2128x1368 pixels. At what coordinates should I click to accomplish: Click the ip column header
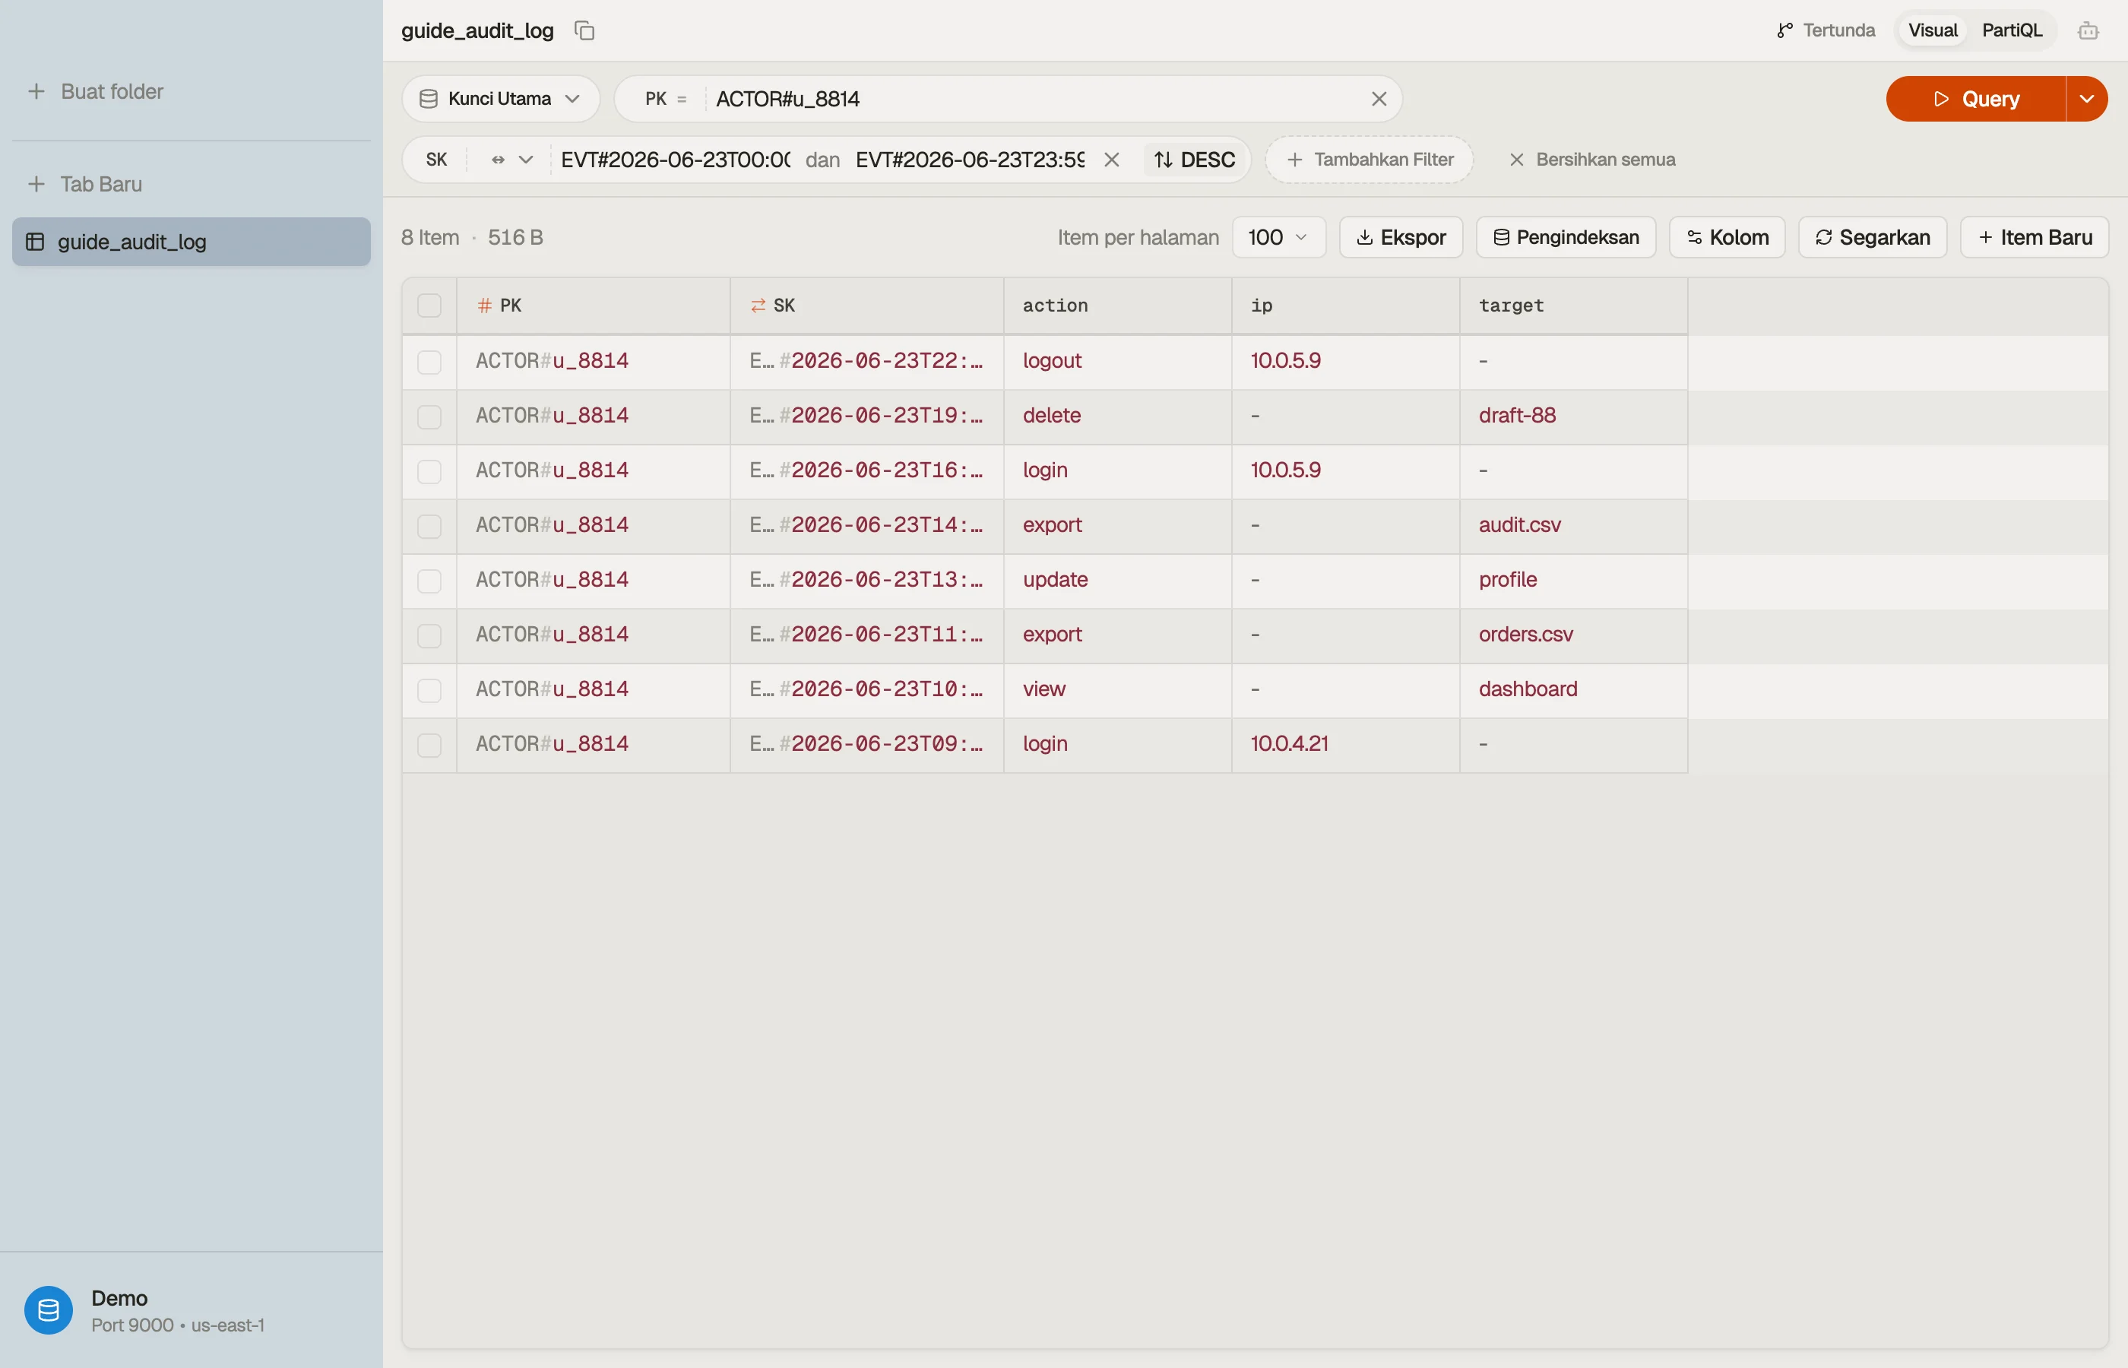(1345, 306)
